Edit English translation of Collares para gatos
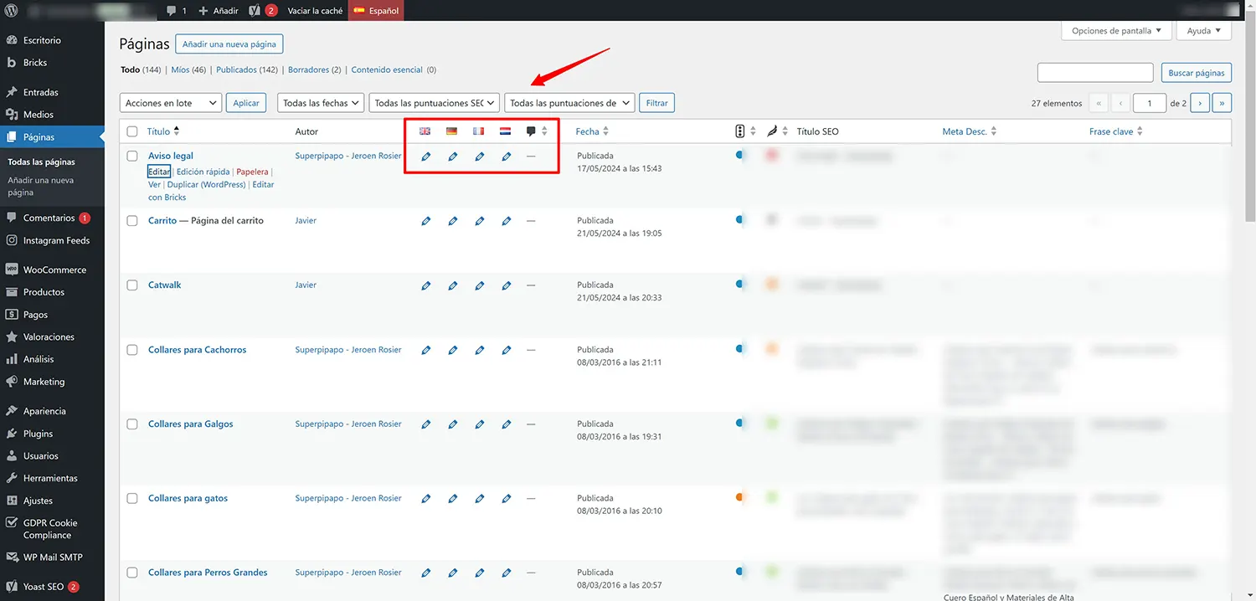The image size is (1256, 601). [425, 499]
